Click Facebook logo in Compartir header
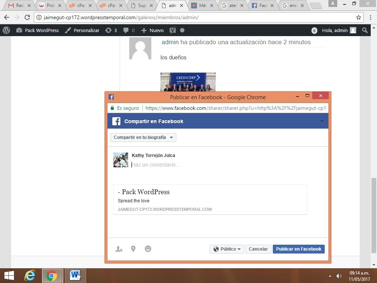The image size is (377, 283). coord(116,121)
